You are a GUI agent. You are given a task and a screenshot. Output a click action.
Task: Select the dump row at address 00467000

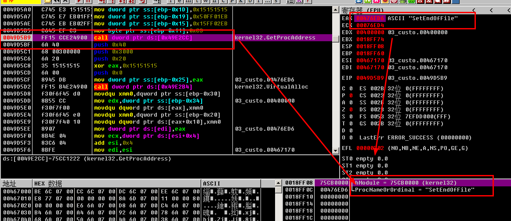tap(137, 192)
